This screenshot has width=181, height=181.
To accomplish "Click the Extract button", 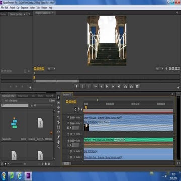I will point(131,86).
